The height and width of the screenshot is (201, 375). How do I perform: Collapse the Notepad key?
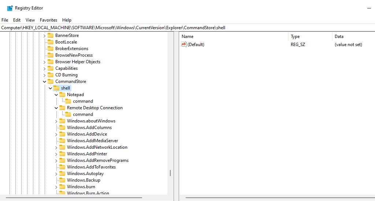click(x=56, y=95)
